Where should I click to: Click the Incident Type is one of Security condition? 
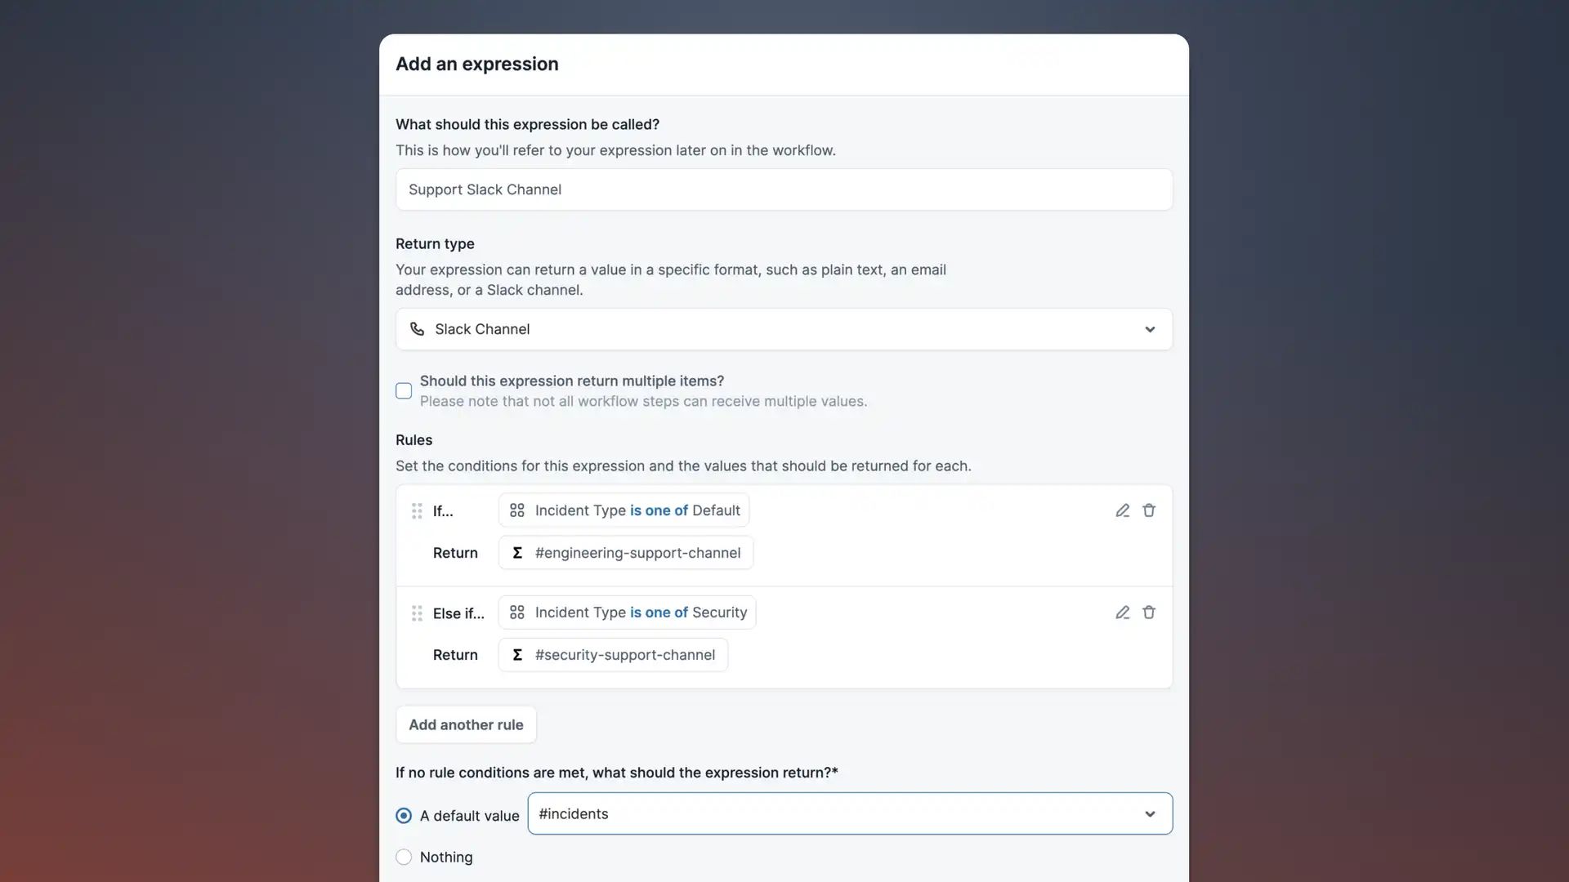[x=640, y=612]
